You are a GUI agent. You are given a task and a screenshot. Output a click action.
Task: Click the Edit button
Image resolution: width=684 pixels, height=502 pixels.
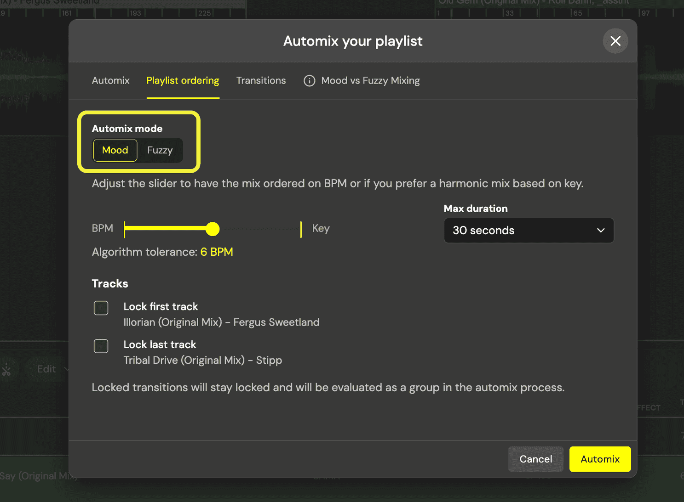coord(46,369)
